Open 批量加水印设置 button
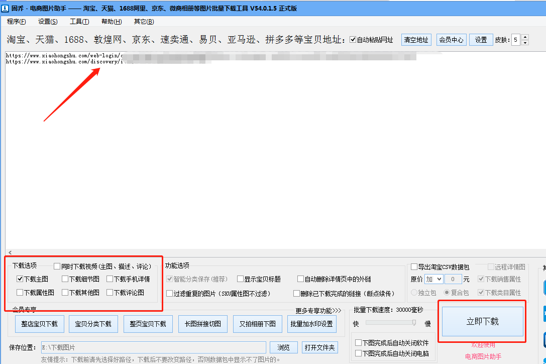The height and width of the screenshot is (364, 546). click(x=311, y=324)
